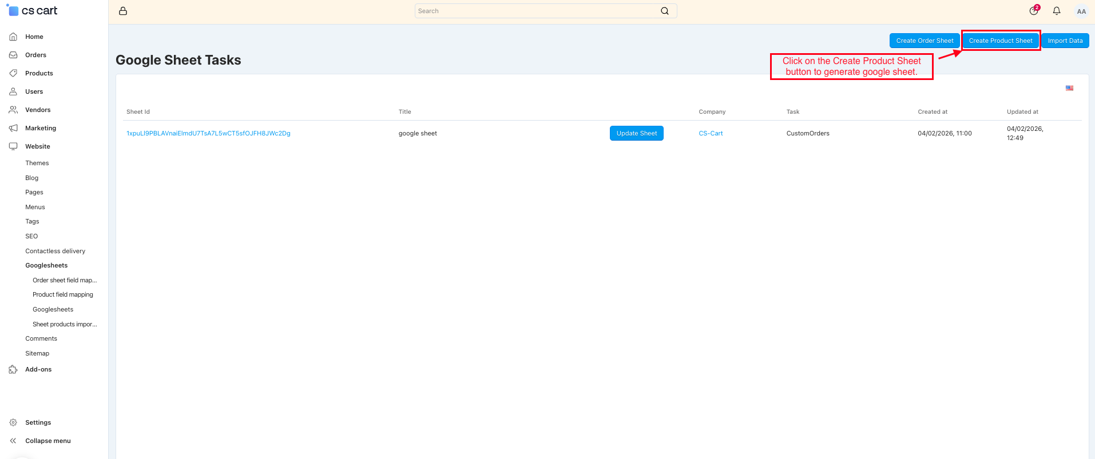This screenshot has width=1095, height=459.
Task: Open the Products menu label
Action: point(39,73)
